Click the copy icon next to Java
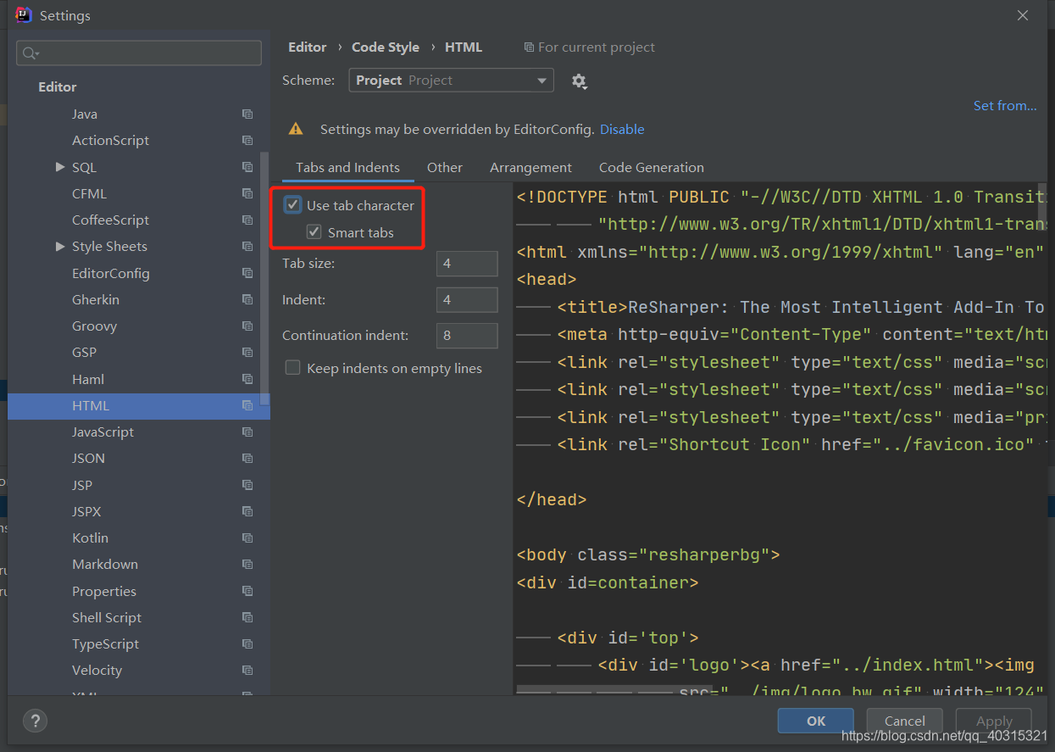Viewport: 1055px width, 752px height. click(247, 114)
